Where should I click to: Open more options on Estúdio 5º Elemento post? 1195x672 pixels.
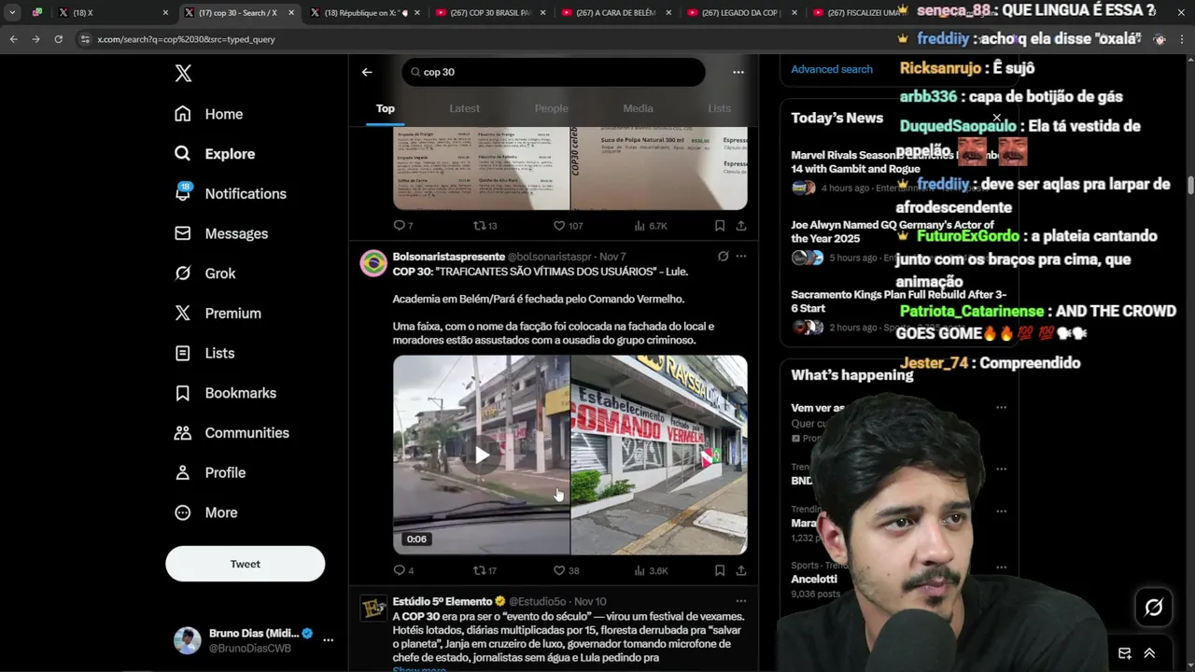tap(741, 601)
